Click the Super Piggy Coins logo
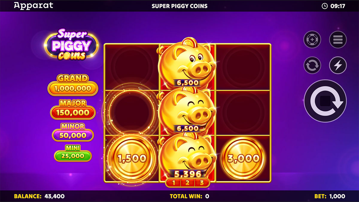The width and height of the screenshot is (359, 202). pyautogui.click(x=72, y=45)
